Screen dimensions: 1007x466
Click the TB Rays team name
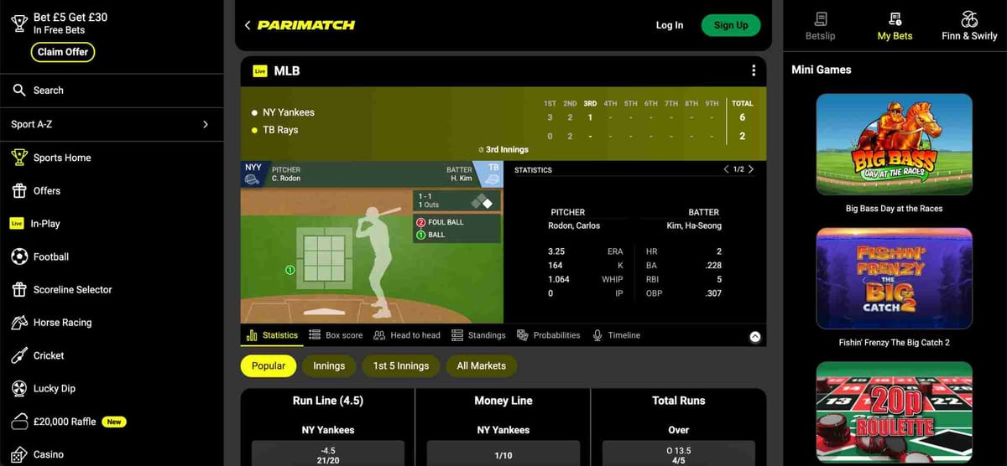pos(280,130)
